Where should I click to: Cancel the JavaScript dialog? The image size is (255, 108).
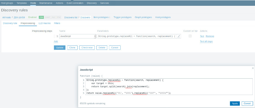[247, 104]
